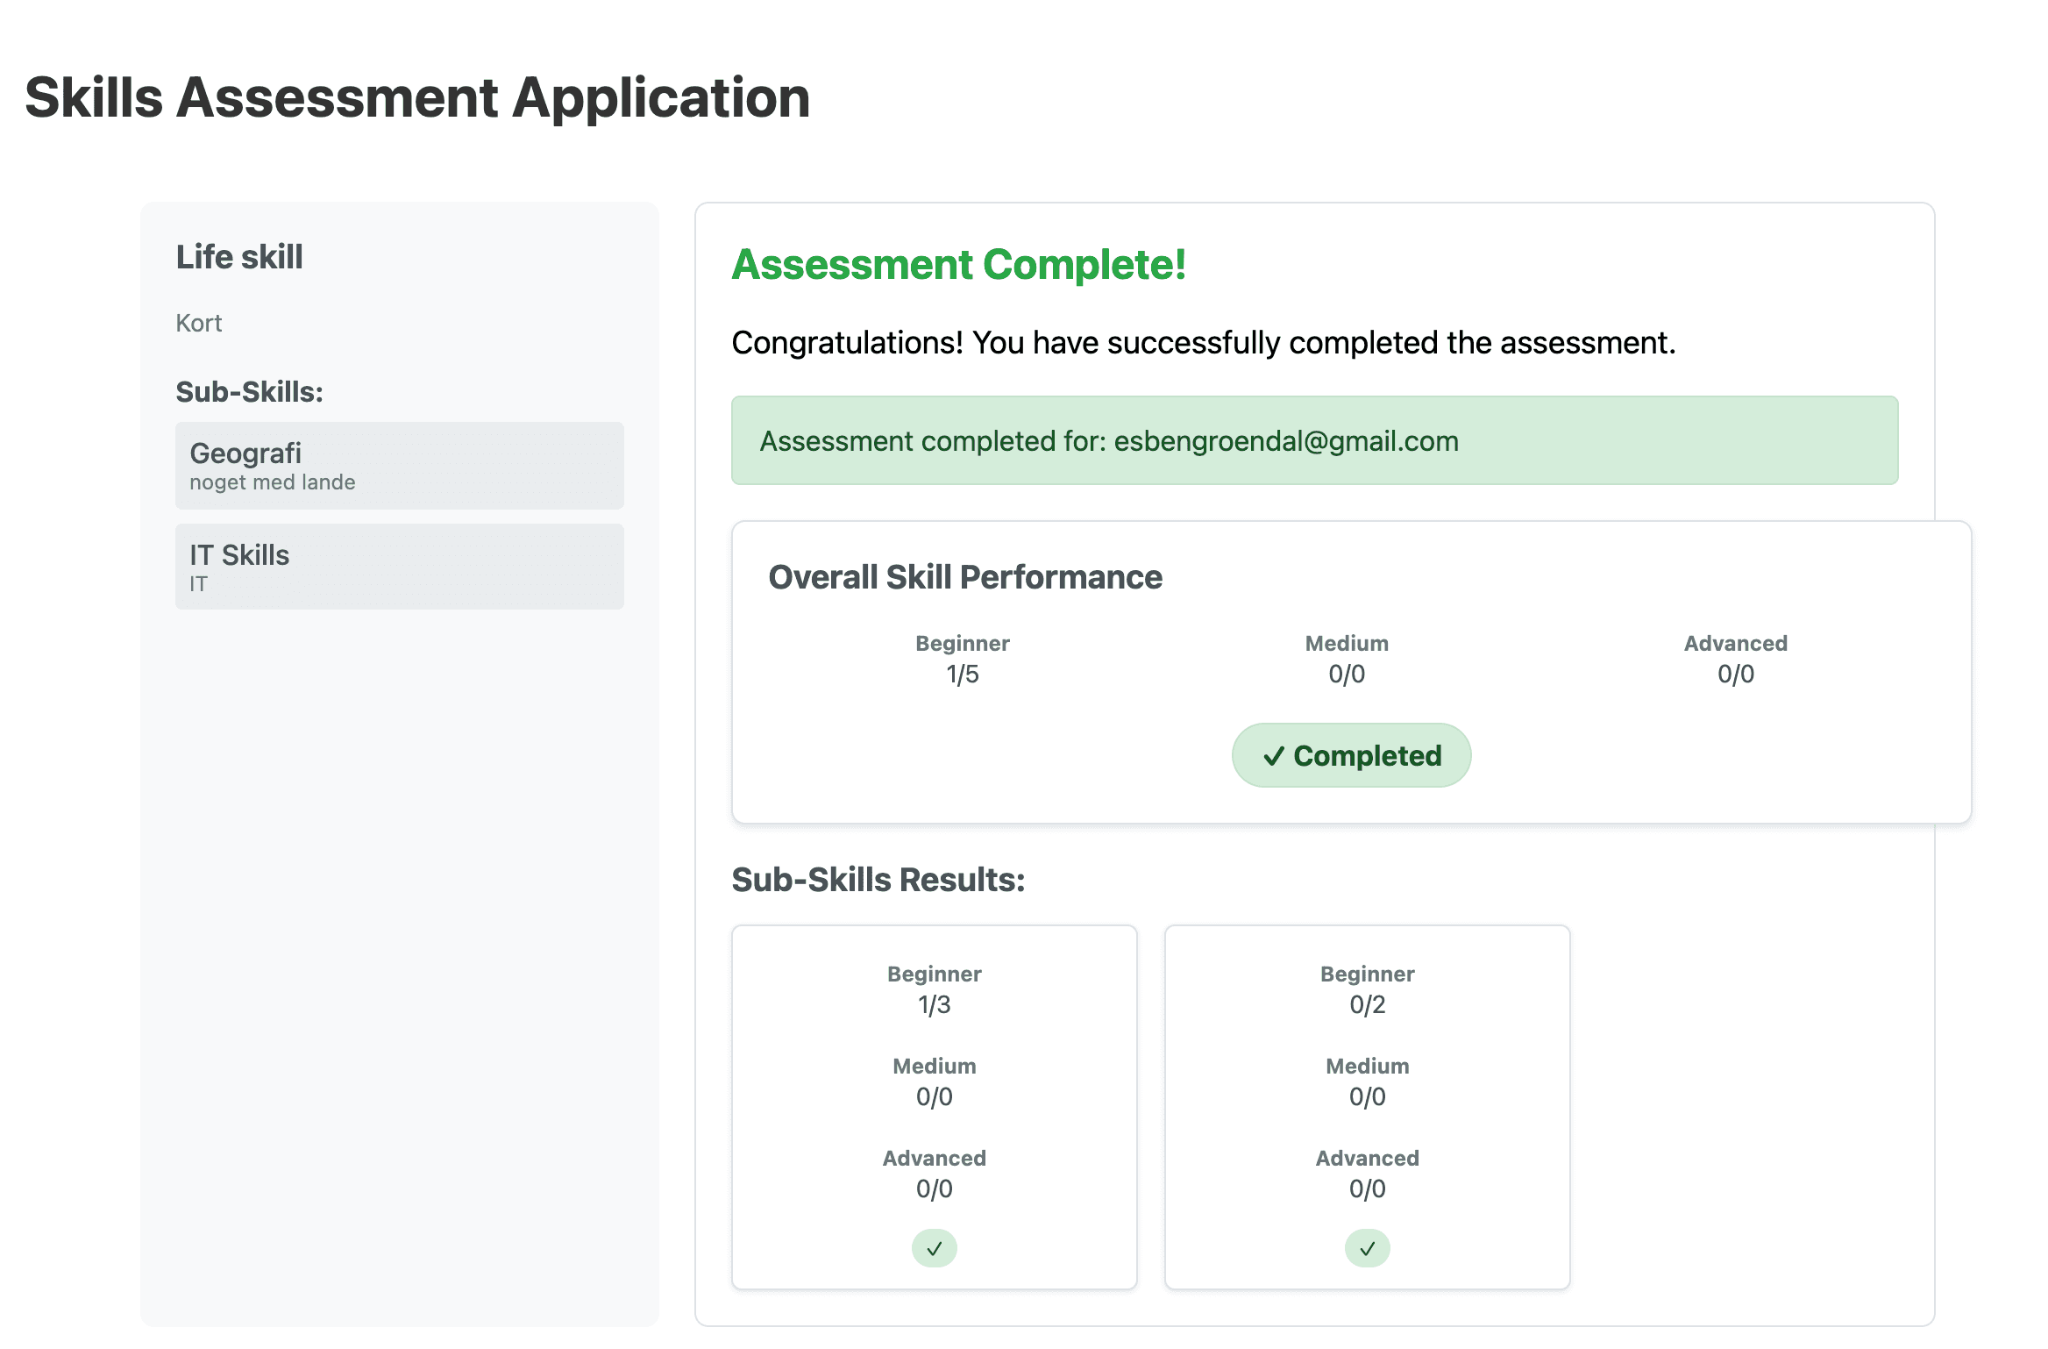The height and width of the screenshot is (1349, 2048).
Task: Click the Skills Assessment Application title
Action: (417, 97)
